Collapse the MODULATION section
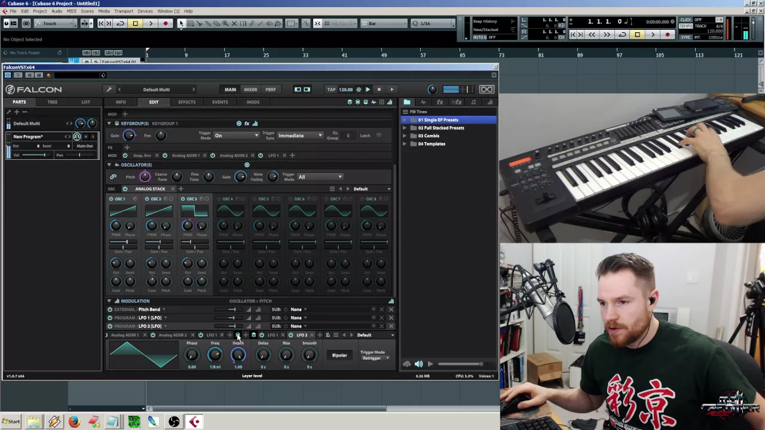This screenshot has height=430, width=765. click(109, 301)
